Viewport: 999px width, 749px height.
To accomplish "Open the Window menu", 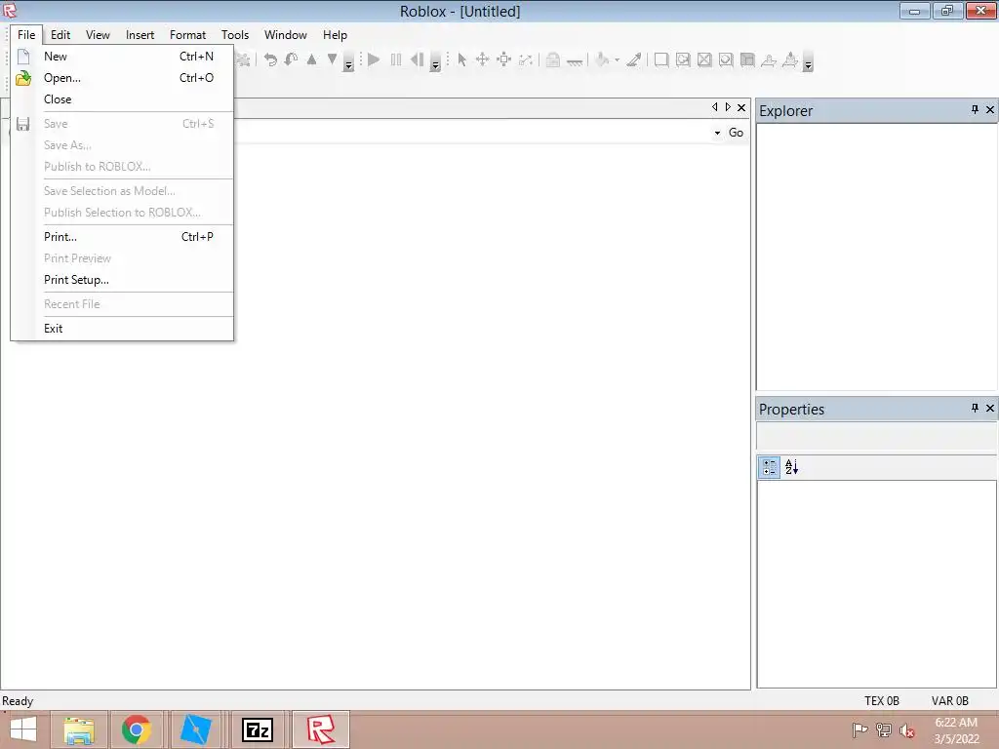I will tap(286, 35).
